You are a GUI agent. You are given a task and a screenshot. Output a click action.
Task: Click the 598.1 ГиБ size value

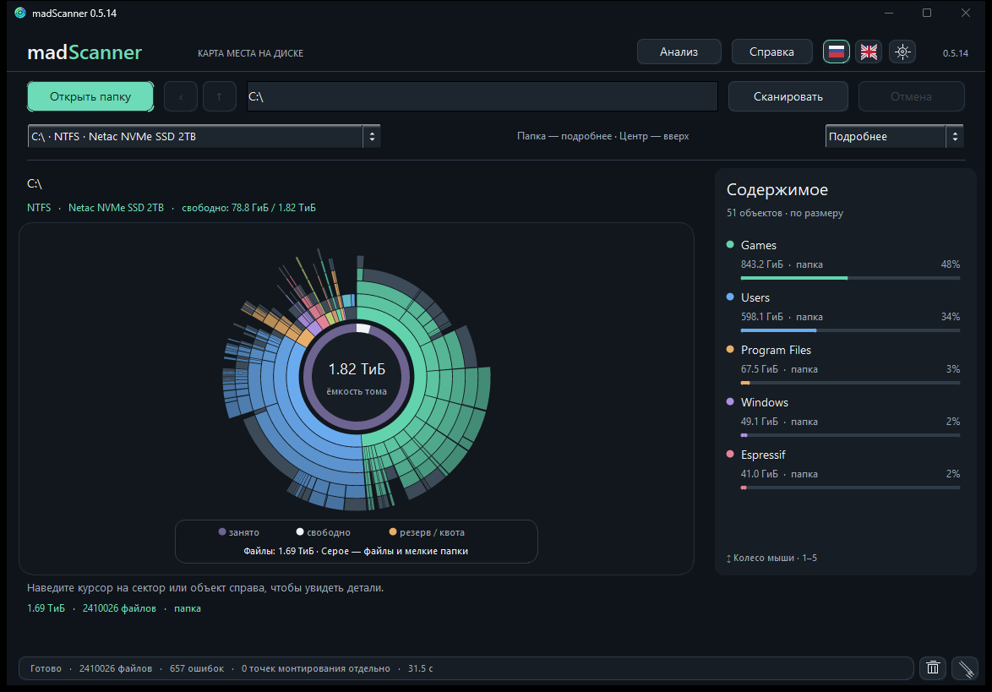761,317
